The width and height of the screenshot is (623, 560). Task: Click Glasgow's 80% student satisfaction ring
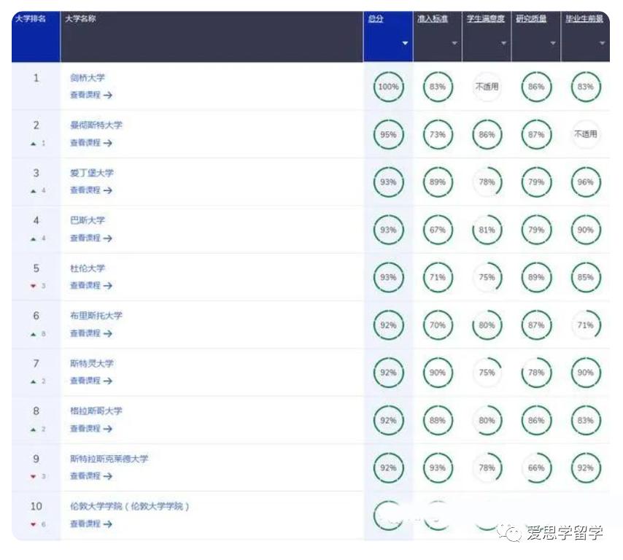coord(487,420)
